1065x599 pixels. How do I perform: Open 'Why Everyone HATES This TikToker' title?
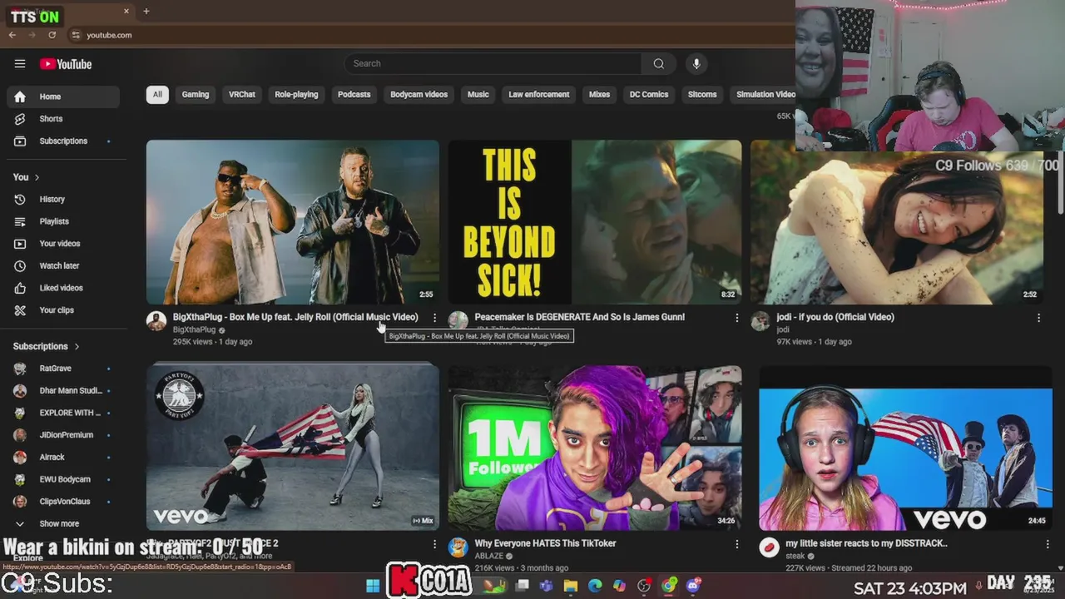pyautogui.click(x=545, y=543)
